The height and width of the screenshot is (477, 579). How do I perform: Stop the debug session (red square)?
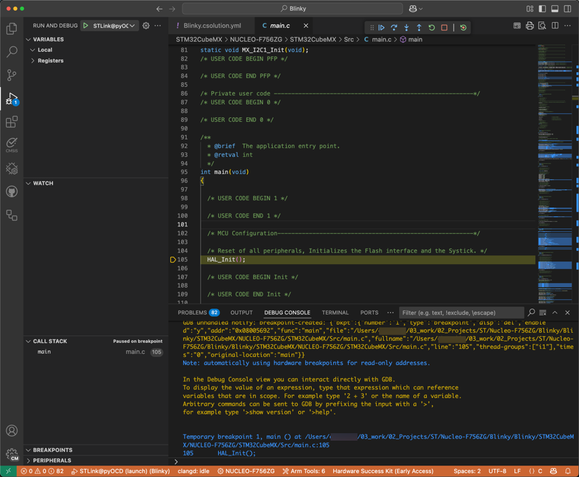tap(444, 28)
